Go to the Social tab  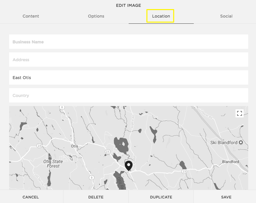[226, 16]
